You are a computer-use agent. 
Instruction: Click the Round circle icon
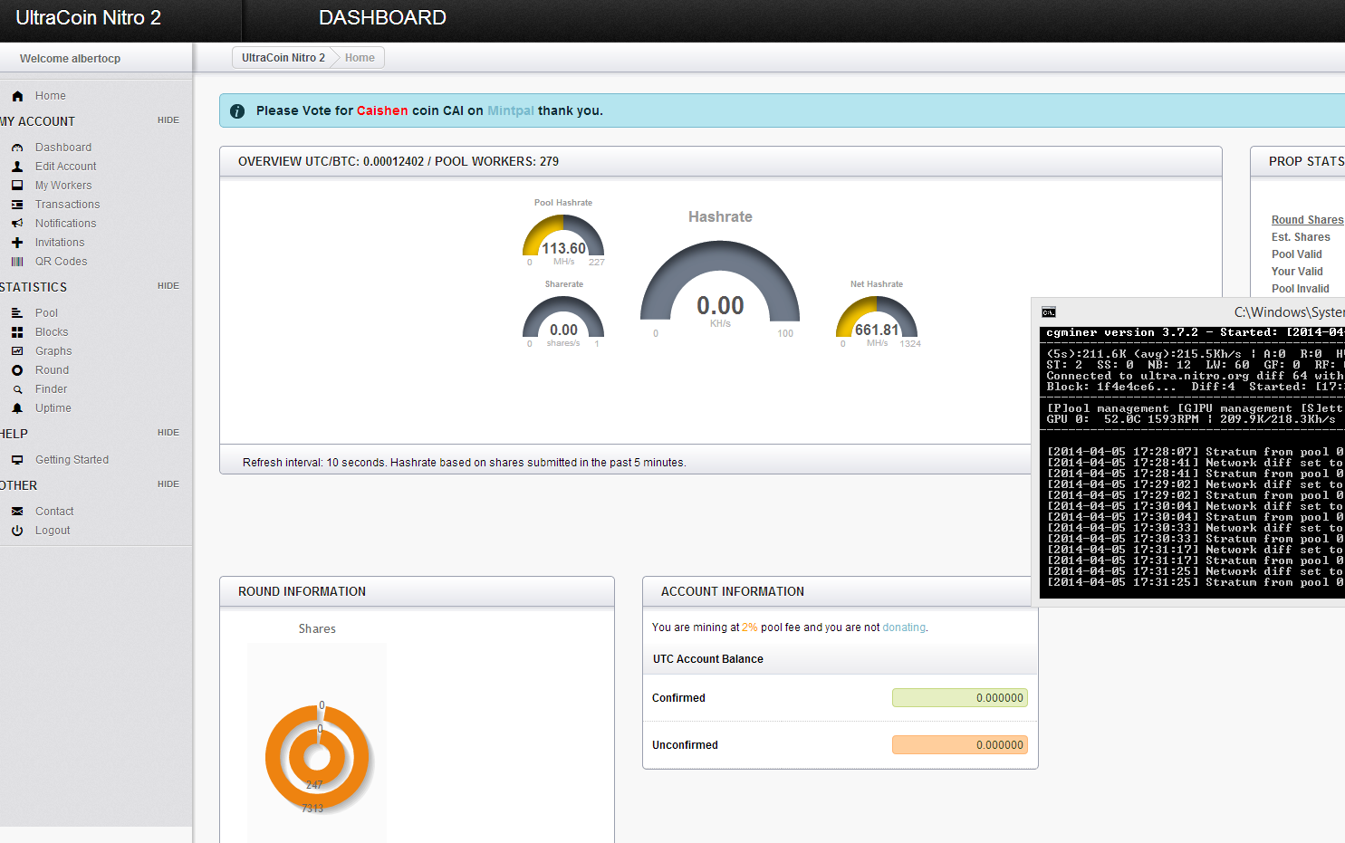pos(17,370)
